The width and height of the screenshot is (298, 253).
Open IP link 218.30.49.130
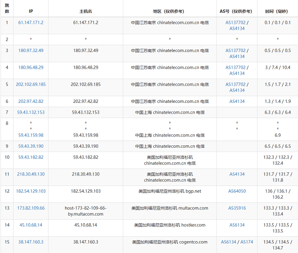point(31,174)
